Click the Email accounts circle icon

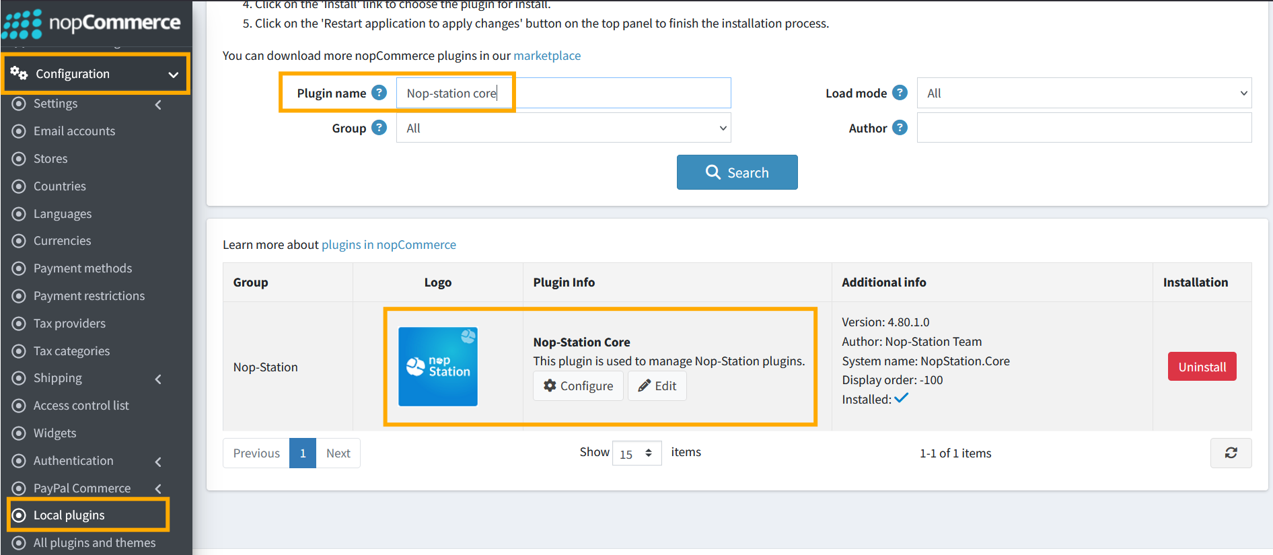tap(20, 131)
